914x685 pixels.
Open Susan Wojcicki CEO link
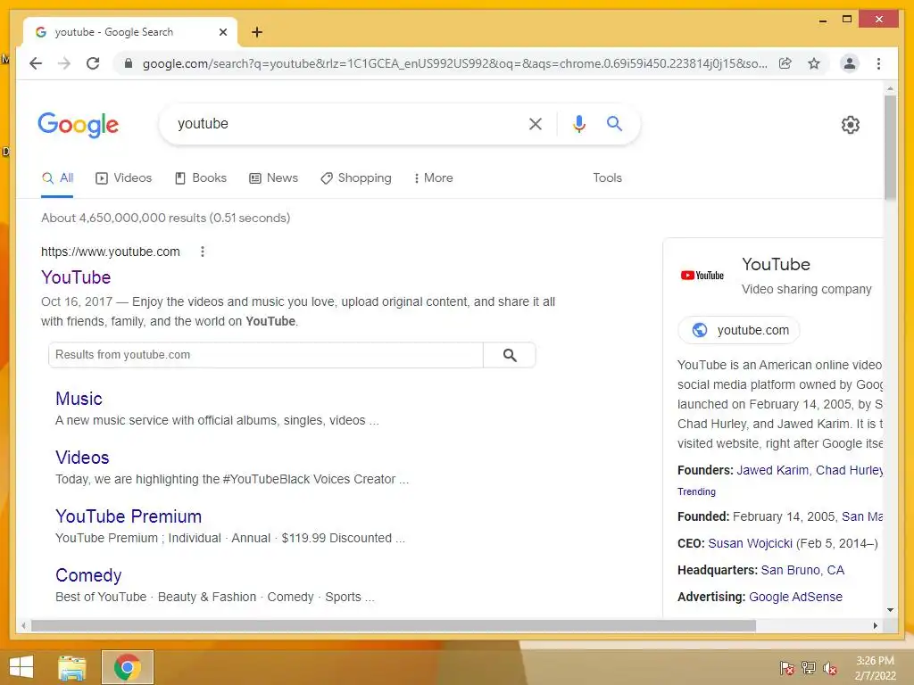pos(750,543)
